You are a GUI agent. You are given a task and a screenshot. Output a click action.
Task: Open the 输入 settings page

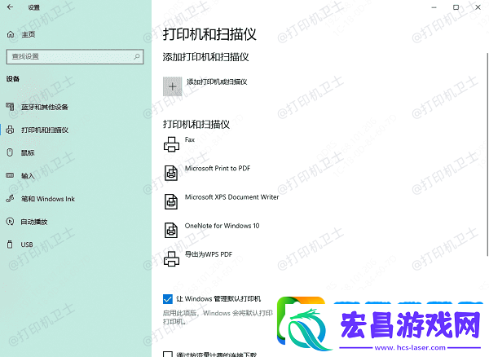(28, 175)
